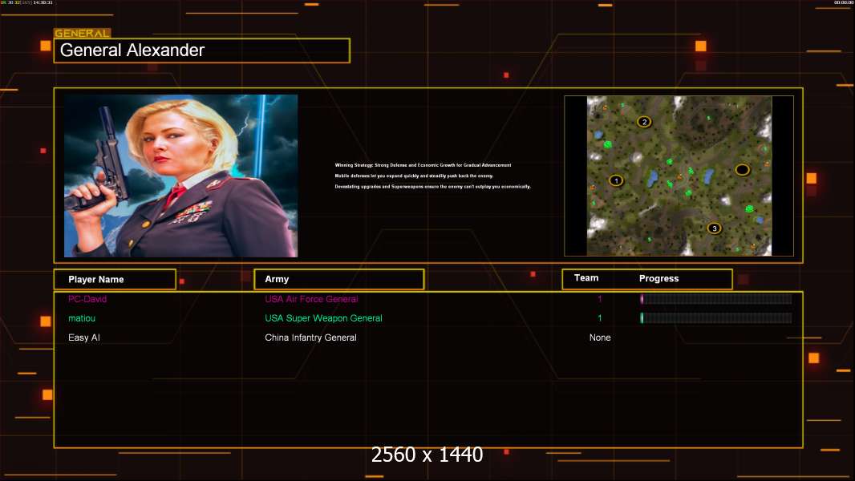Click matiou's loading progress bar
This screenshot has width=855, height=481.
click(716, 318)
